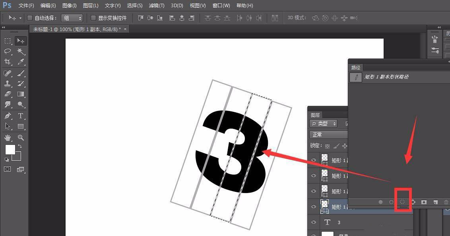The image size is (450, 236).
Task: Align vertical centers in options bar
Action: pos(150,18)
